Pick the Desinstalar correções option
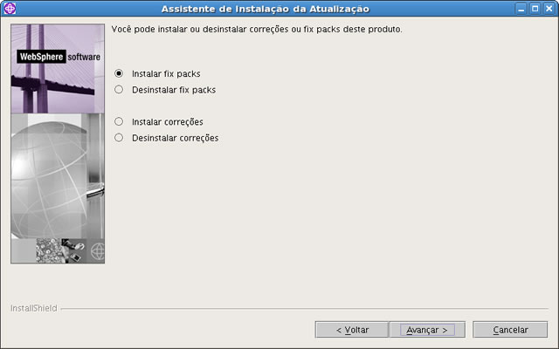The width and height of the screenshot is (559, 349). tap(119, 138)
